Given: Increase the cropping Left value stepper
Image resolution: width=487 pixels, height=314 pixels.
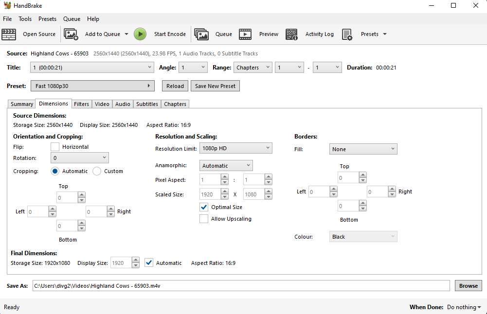Looking at the screenshot, I should (53, 209).
